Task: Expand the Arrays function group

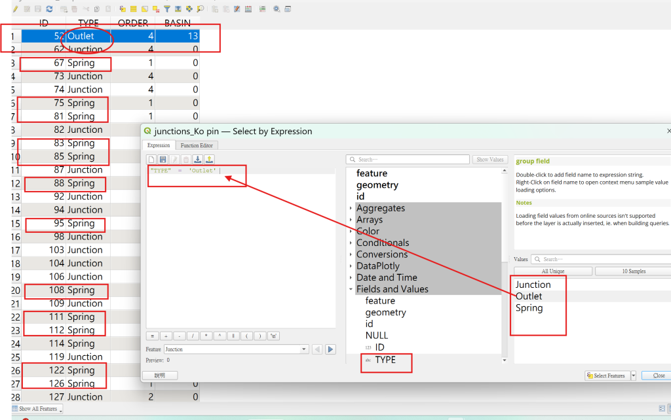Action: click(x=351, y=220)
